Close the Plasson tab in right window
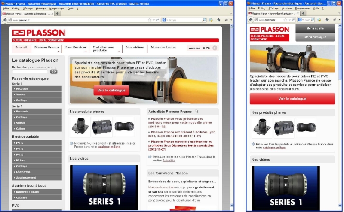344x212 pixels. point(298,13)
